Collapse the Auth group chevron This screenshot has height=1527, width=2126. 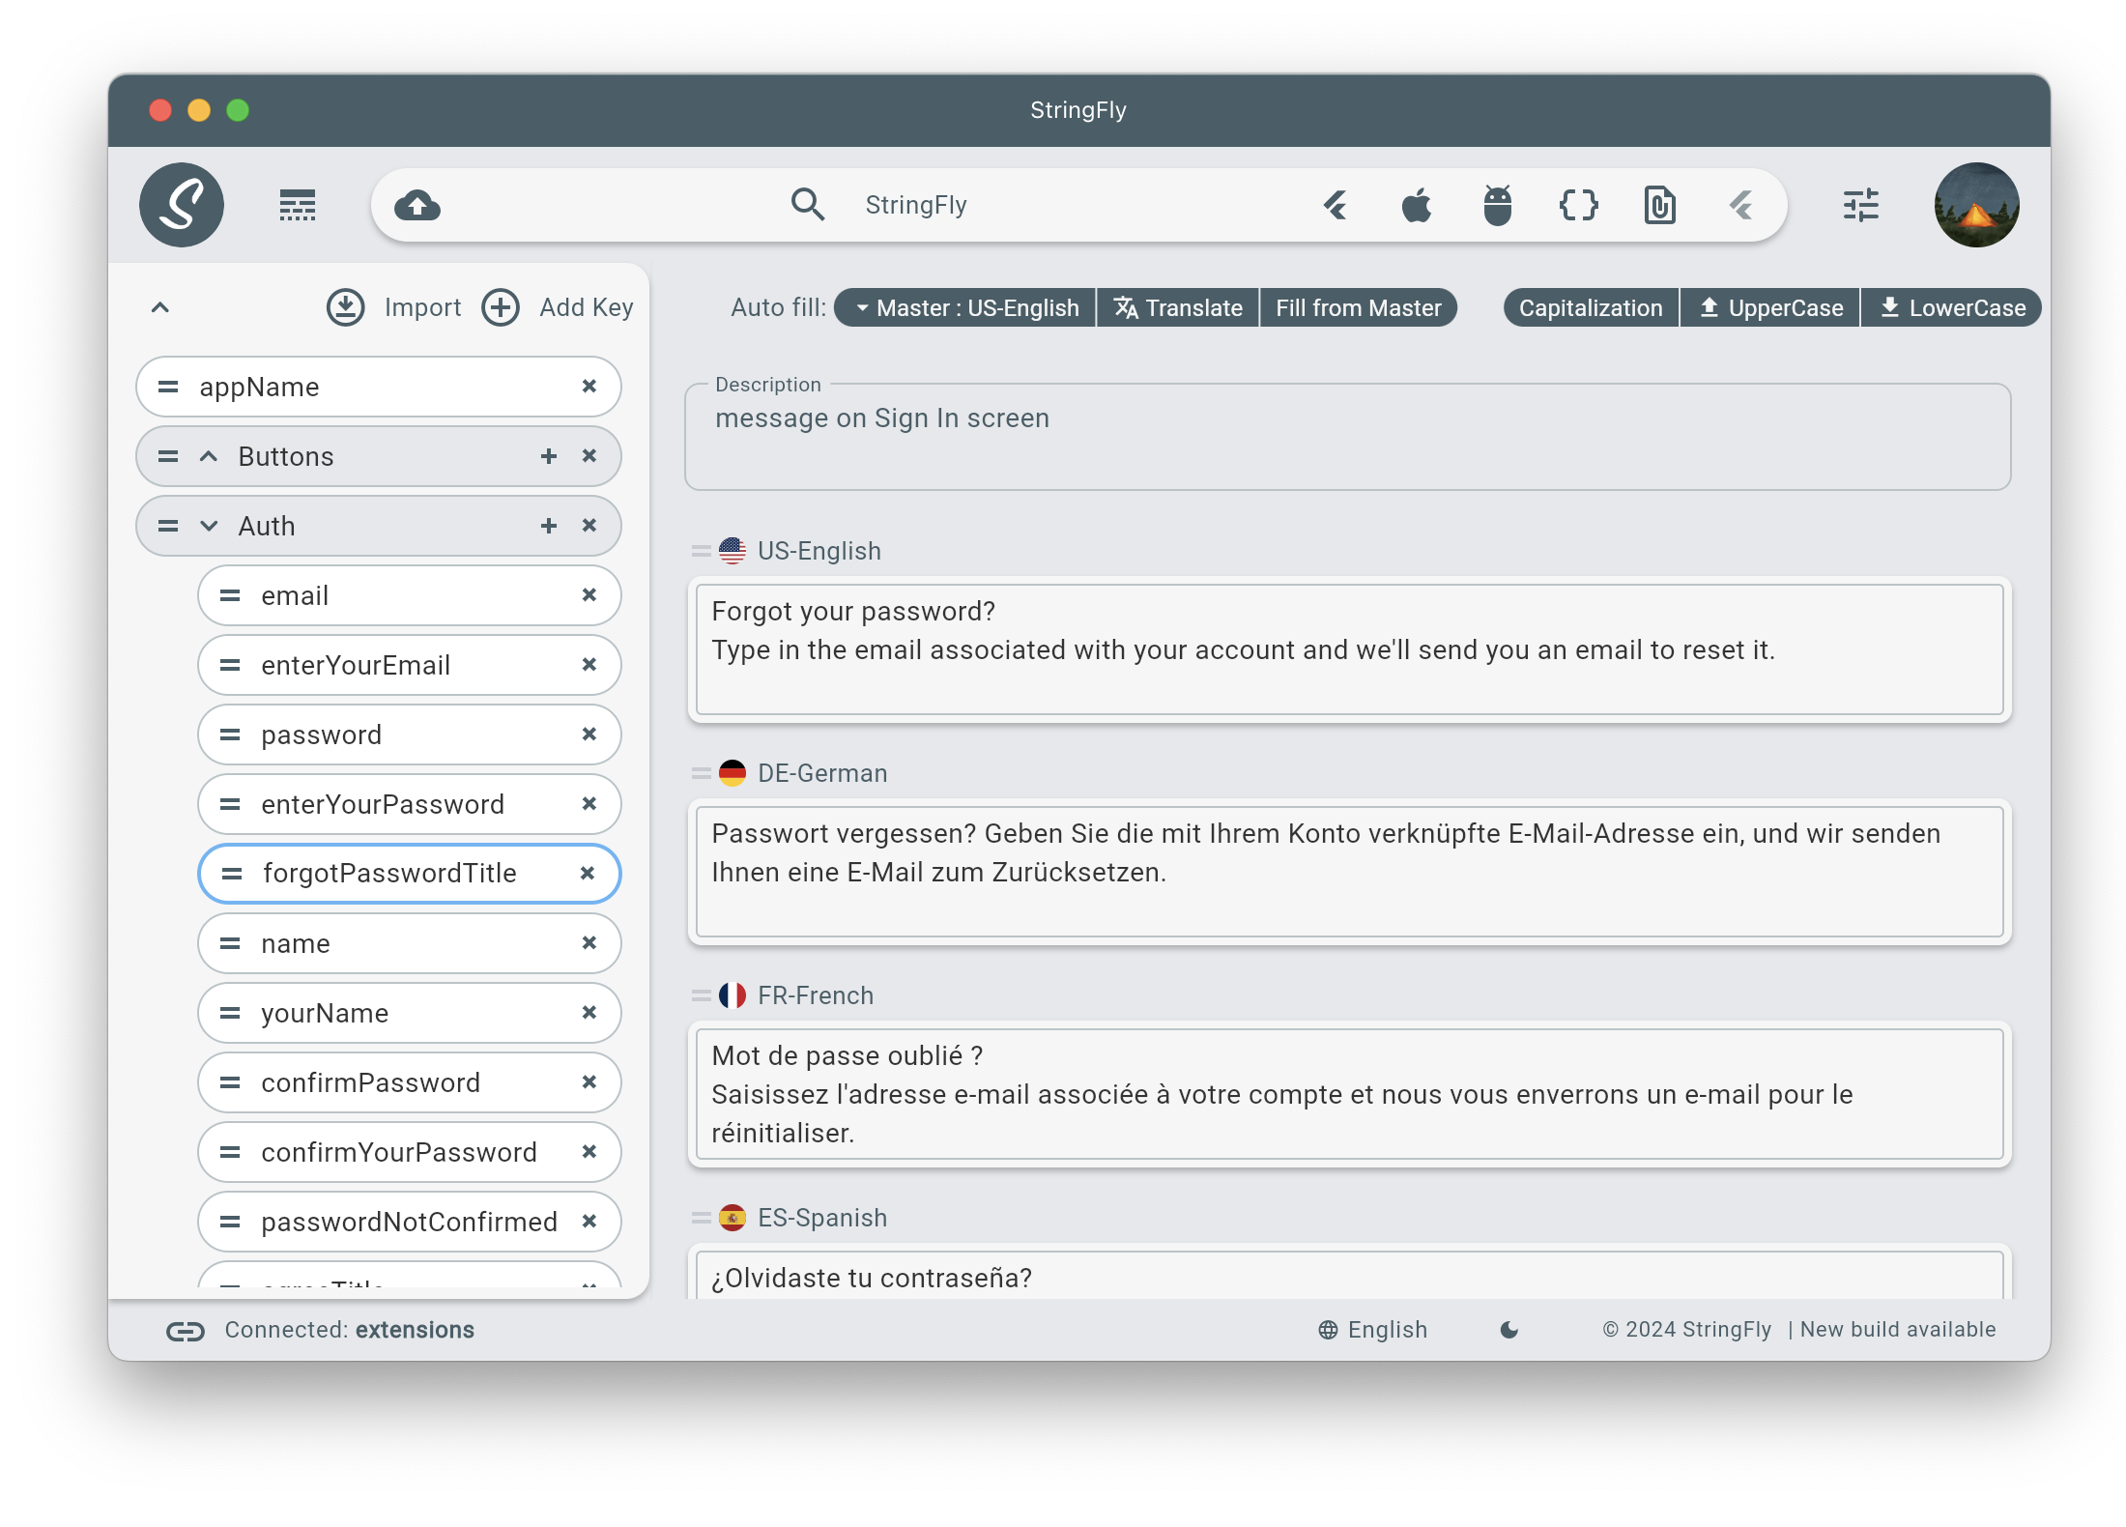(x=209, y=526)
